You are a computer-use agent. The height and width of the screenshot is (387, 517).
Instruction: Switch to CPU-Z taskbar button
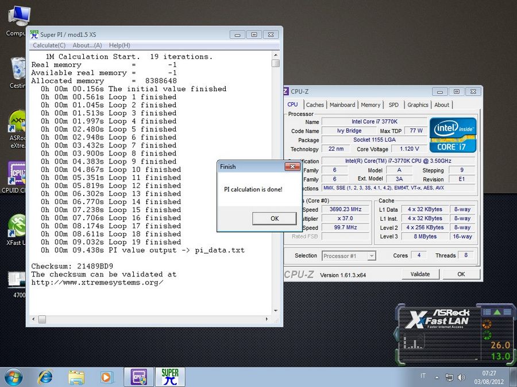click(139, 377)
